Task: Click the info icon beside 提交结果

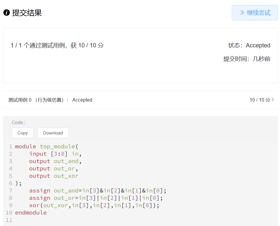Action: (6, 13)
